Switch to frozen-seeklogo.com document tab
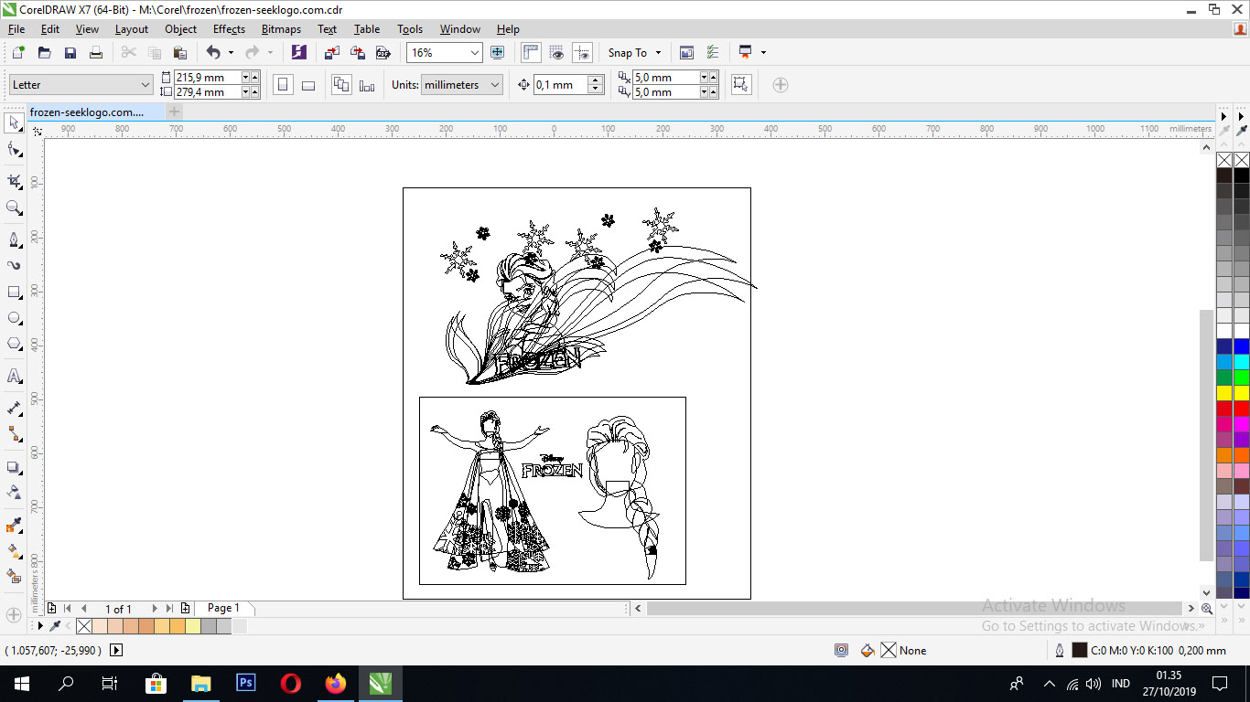This screenshot has width=1250, height=702. (x=95, y=112)
